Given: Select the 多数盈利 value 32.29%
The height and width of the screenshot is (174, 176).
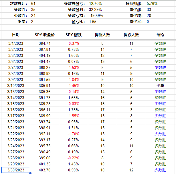Looking at the screenshot, I should [x=102, y=9].
